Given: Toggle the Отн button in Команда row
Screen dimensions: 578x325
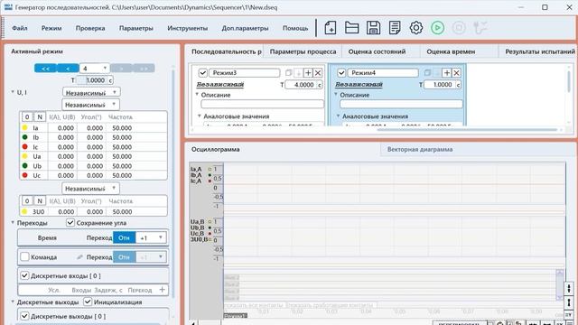Looking at the screenshot, I should (x=125, y=256).
